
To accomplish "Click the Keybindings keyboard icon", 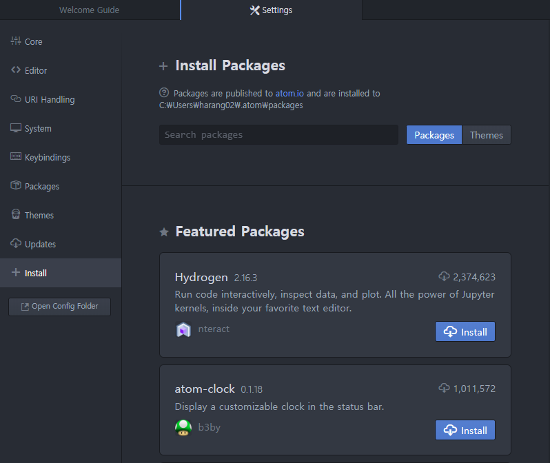I will coord(16,156).
